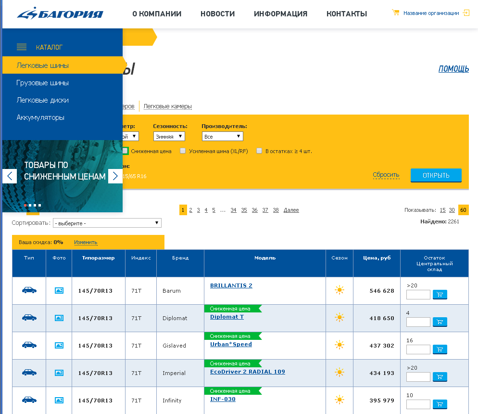Open the Производитель dropdown

[223, 136]
